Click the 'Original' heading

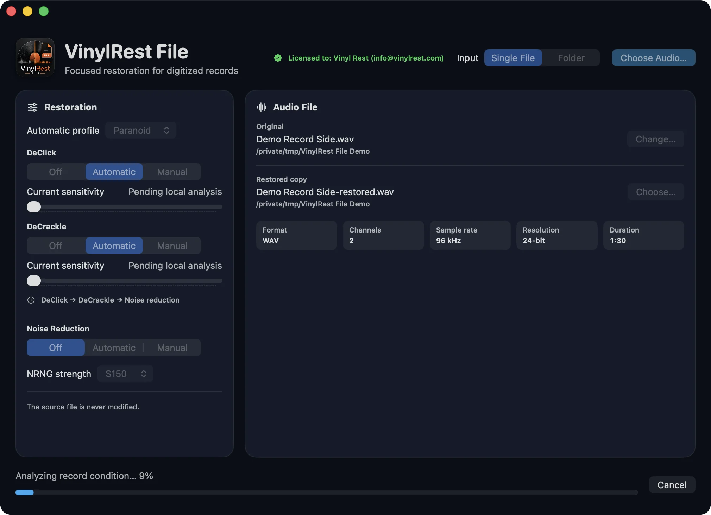[x=270, y=127]
